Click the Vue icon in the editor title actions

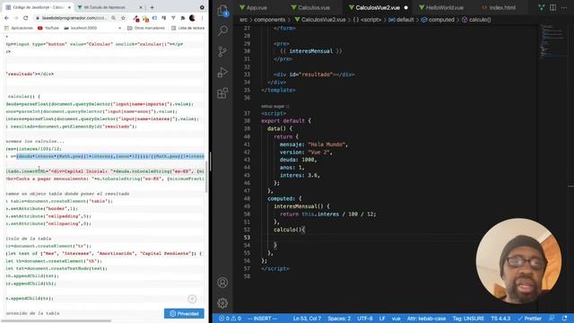point(542,7)
